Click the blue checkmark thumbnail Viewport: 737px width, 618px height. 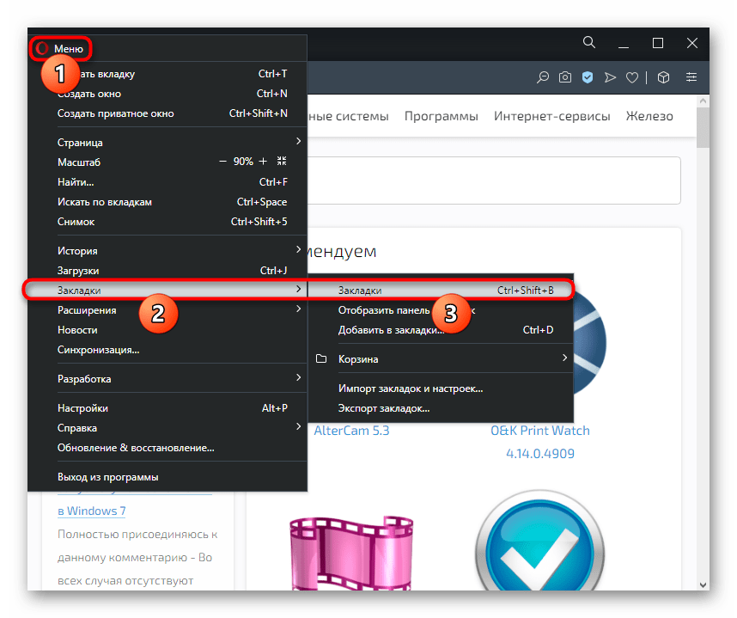539,541
